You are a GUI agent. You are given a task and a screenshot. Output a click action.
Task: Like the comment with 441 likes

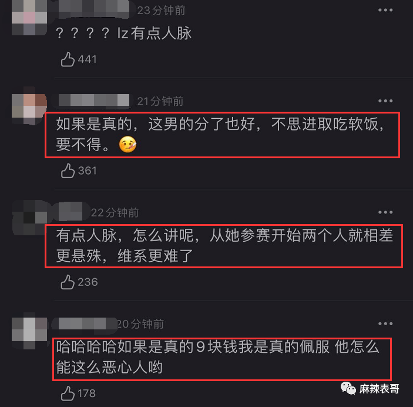68,59
